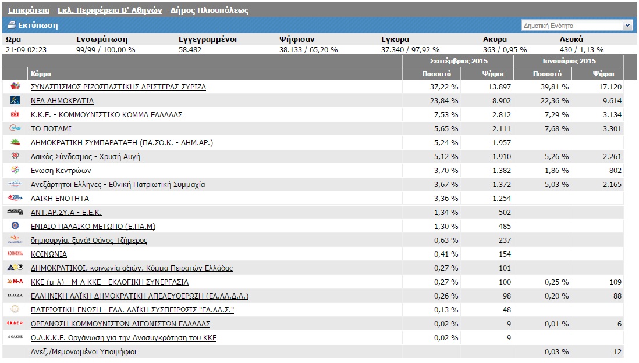Click the timestamp 21-09 02:23
The width and height of the screenshot is (639, 363).
pos(26,49)
